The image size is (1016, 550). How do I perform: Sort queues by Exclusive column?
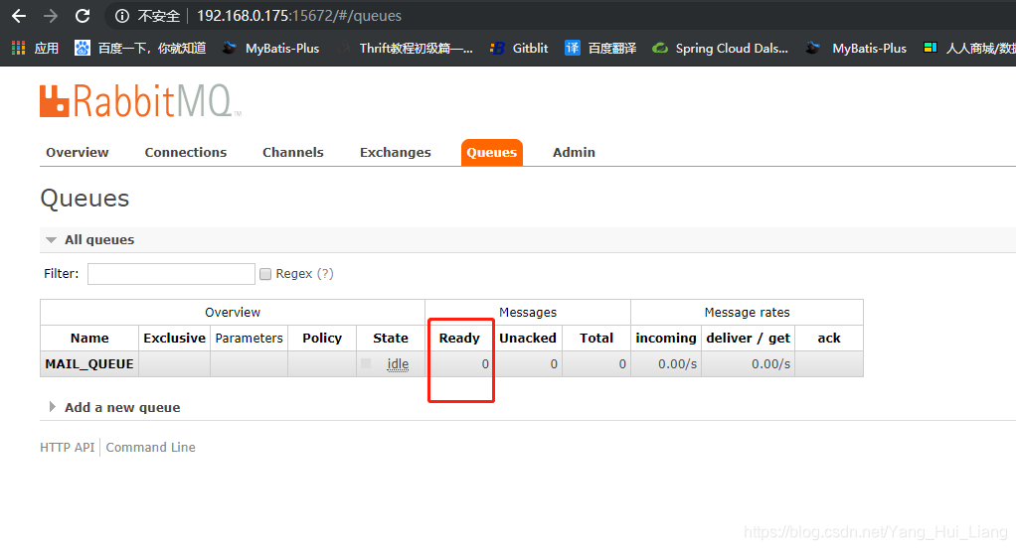point(174,339)
